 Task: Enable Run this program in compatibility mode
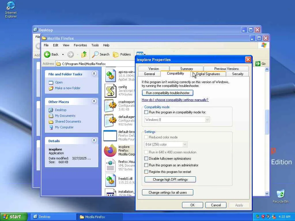146,112
